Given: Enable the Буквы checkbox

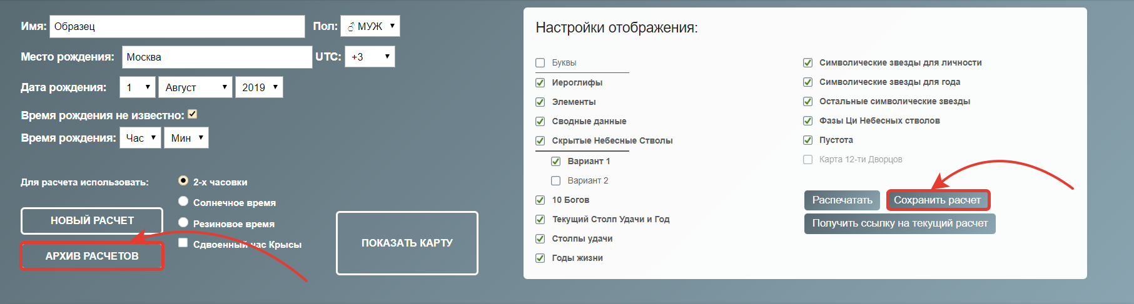Looking at the screenshot, I should click(540, 62).
